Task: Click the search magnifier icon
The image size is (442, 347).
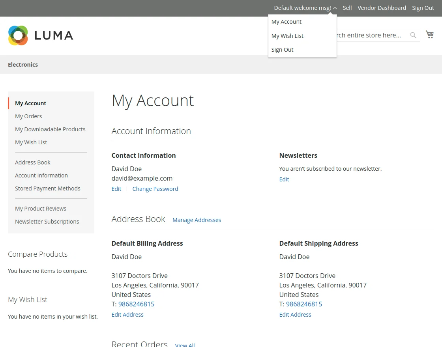Action: click(413, 35)
